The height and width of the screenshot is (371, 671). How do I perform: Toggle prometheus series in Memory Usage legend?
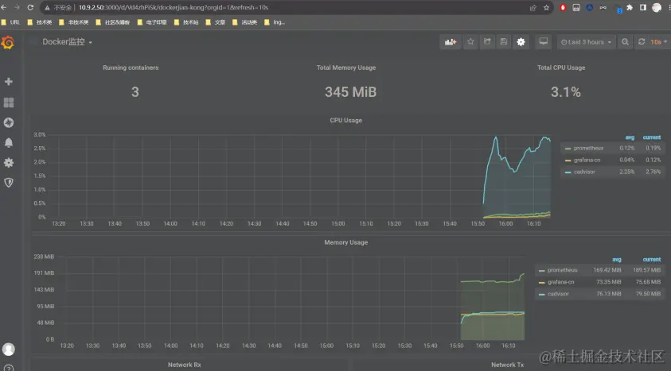pyautogui.click(x=562, y=270)
